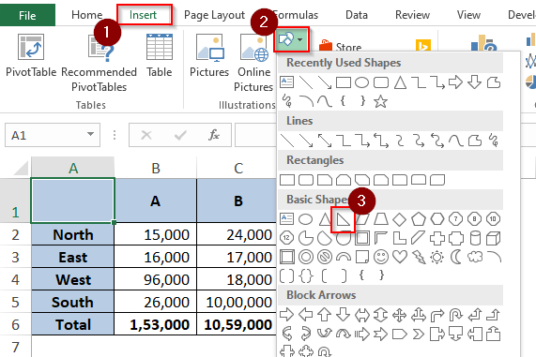Select the Can cylinder shape
536x357 pixels.
point(475,238)
